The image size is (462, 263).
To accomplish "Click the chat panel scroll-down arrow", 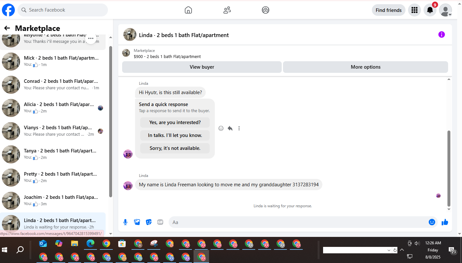I will 449,209.
